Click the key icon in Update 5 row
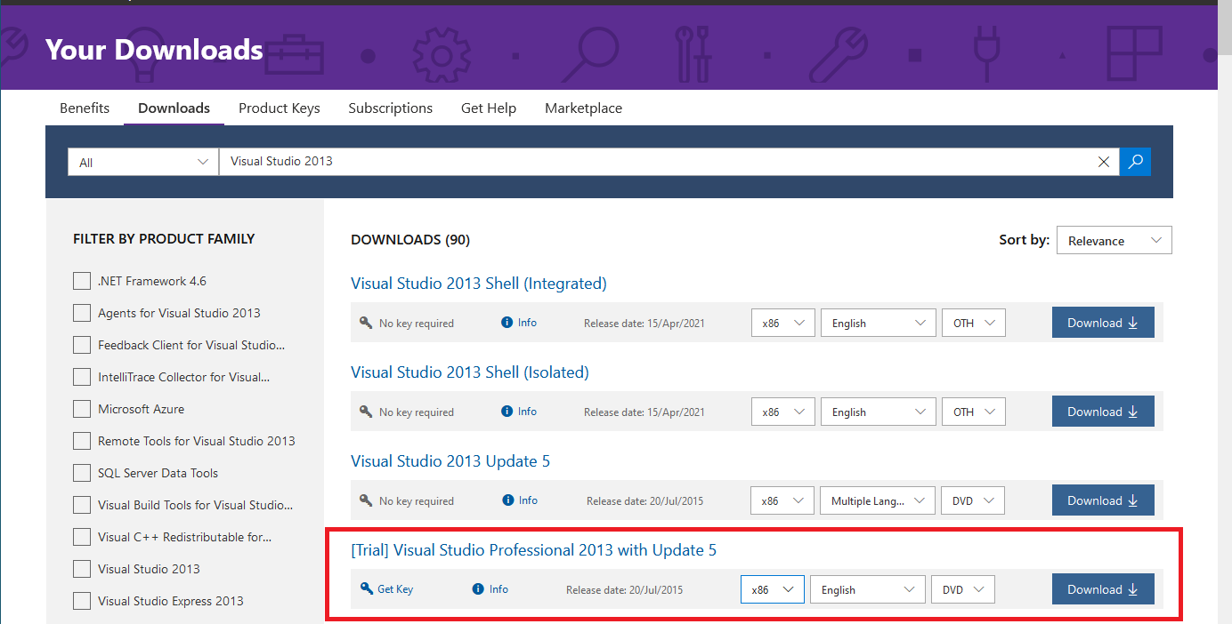Viewport: 1232px width, 624px height. (366, 500)
